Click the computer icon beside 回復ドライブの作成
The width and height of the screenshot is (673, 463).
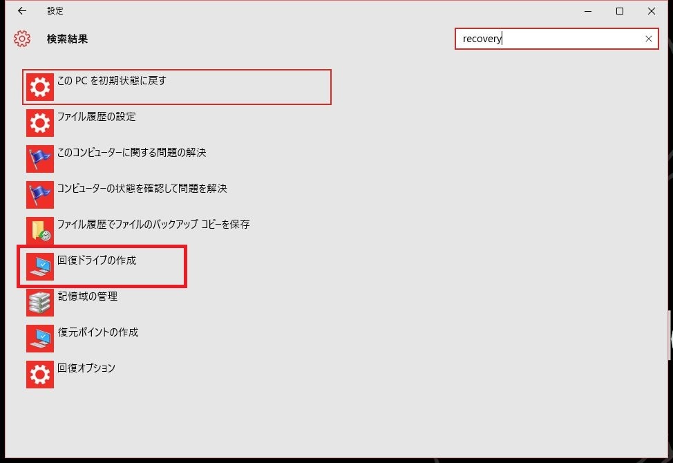tap(40, 267)
